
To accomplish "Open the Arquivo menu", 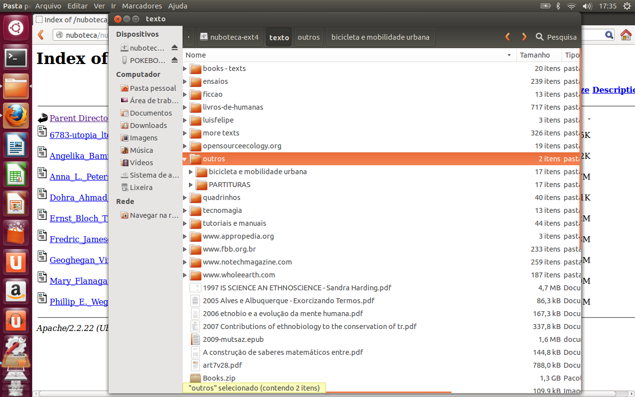I will tap(48, 6).
